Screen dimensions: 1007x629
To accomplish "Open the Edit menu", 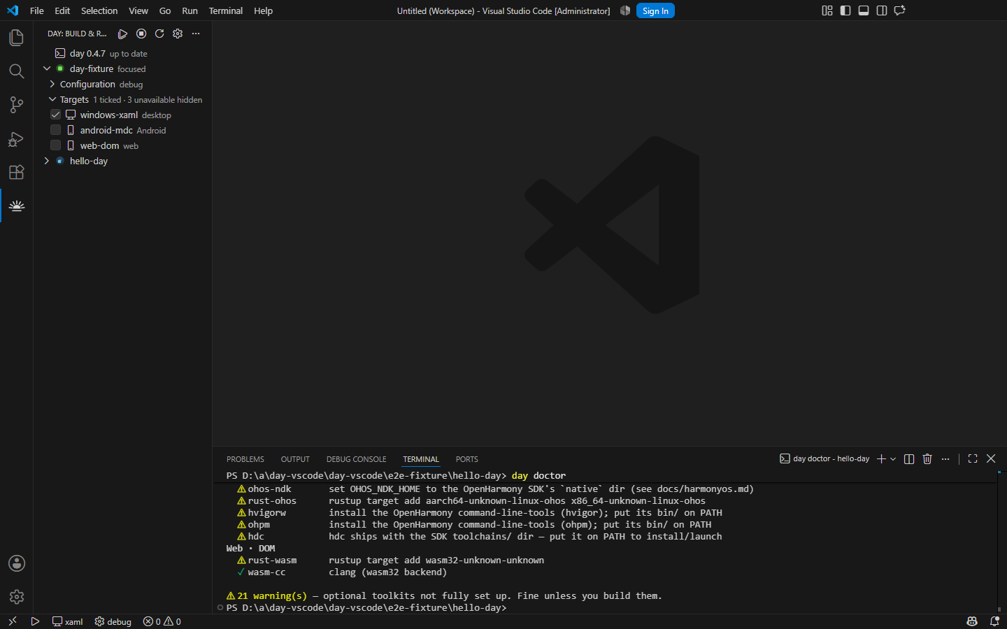I will 62,10.
